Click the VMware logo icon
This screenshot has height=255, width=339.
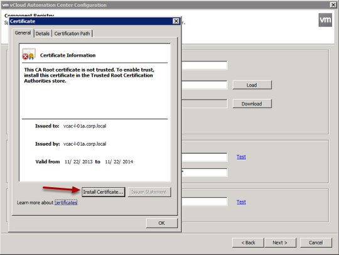click(325, 20)
